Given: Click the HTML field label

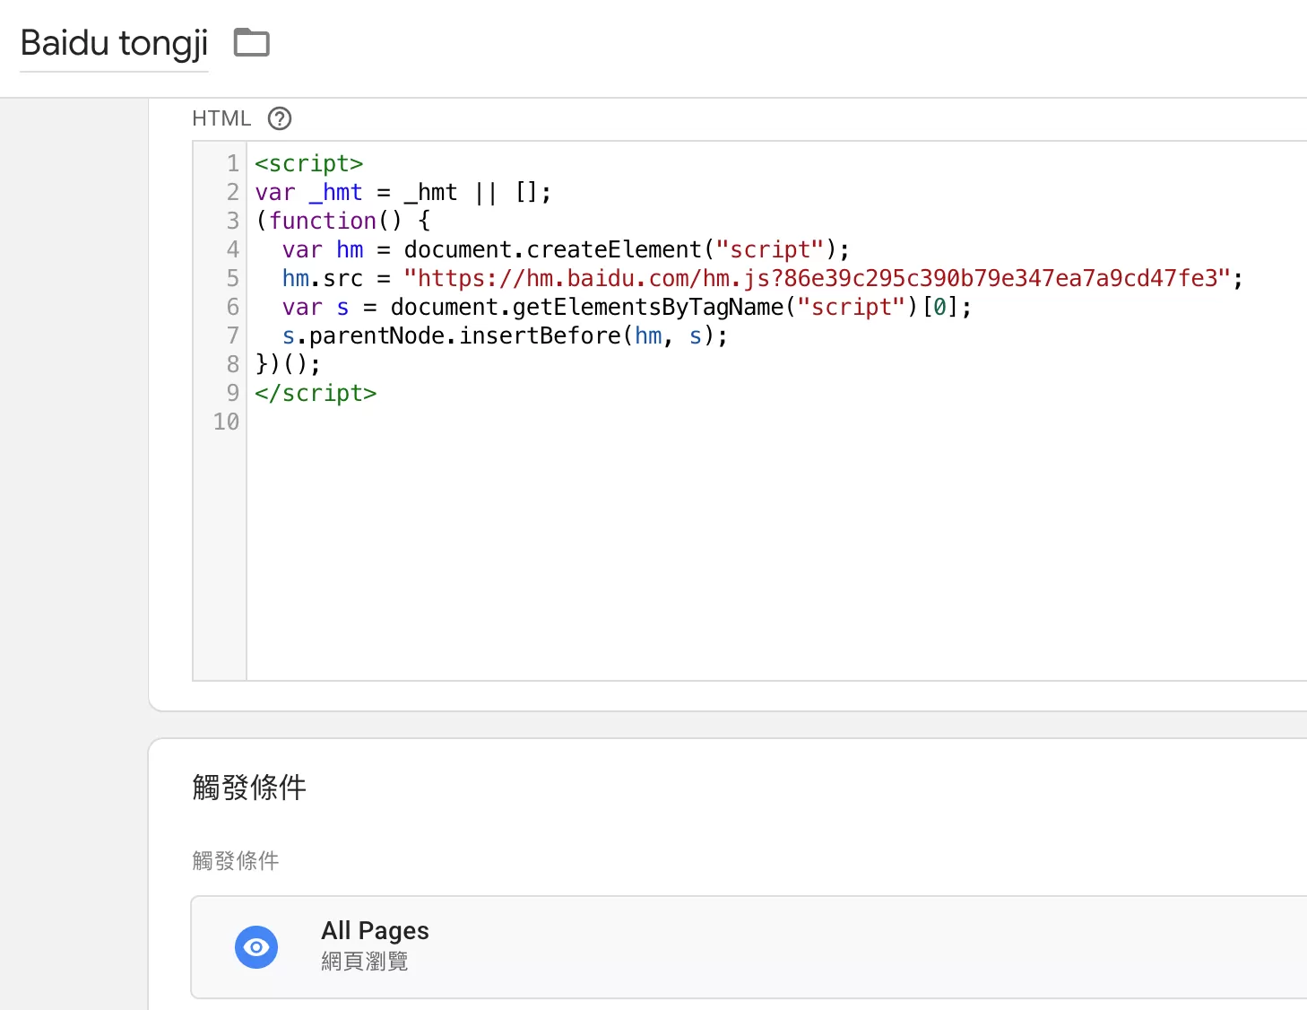Looking at the screenshot, I should (221, 118).
